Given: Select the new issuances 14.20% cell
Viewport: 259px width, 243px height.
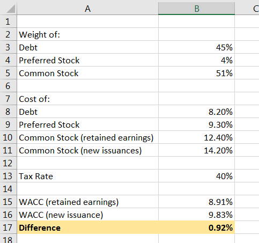Looking at the screenshot, I should point(196,150).
